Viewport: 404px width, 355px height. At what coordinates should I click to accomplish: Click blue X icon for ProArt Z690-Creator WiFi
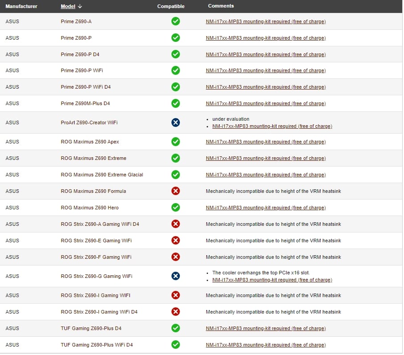tap(175, 122)
